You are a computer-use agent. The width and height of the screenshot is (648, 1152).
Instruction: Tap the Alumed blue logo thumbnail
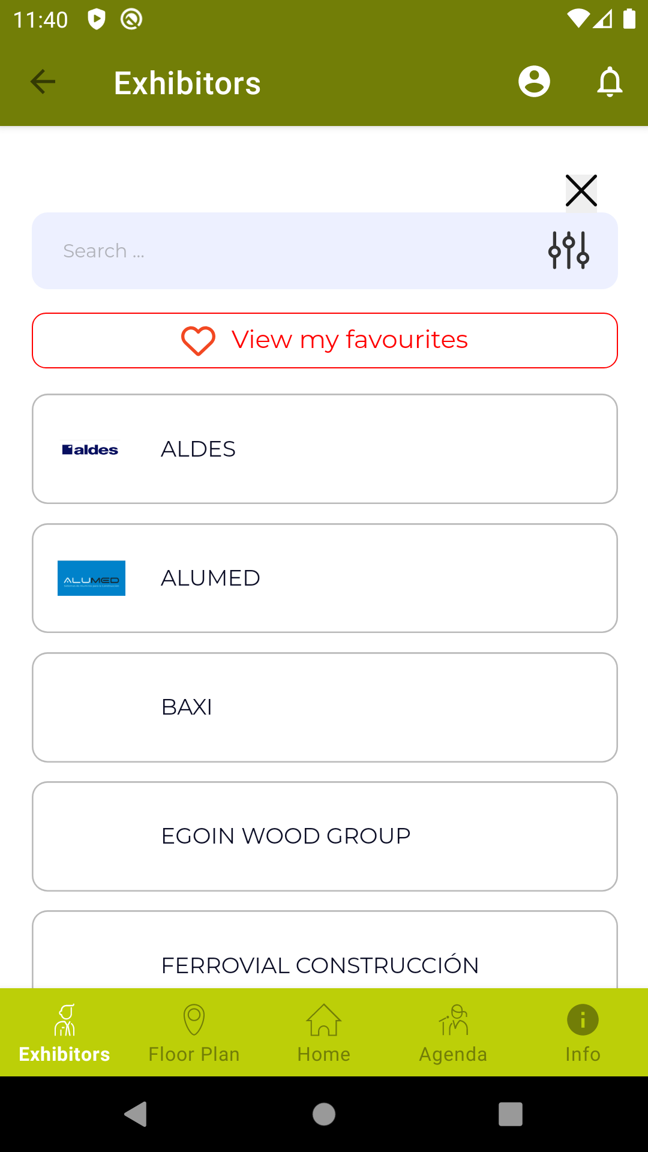click(91, 578)
